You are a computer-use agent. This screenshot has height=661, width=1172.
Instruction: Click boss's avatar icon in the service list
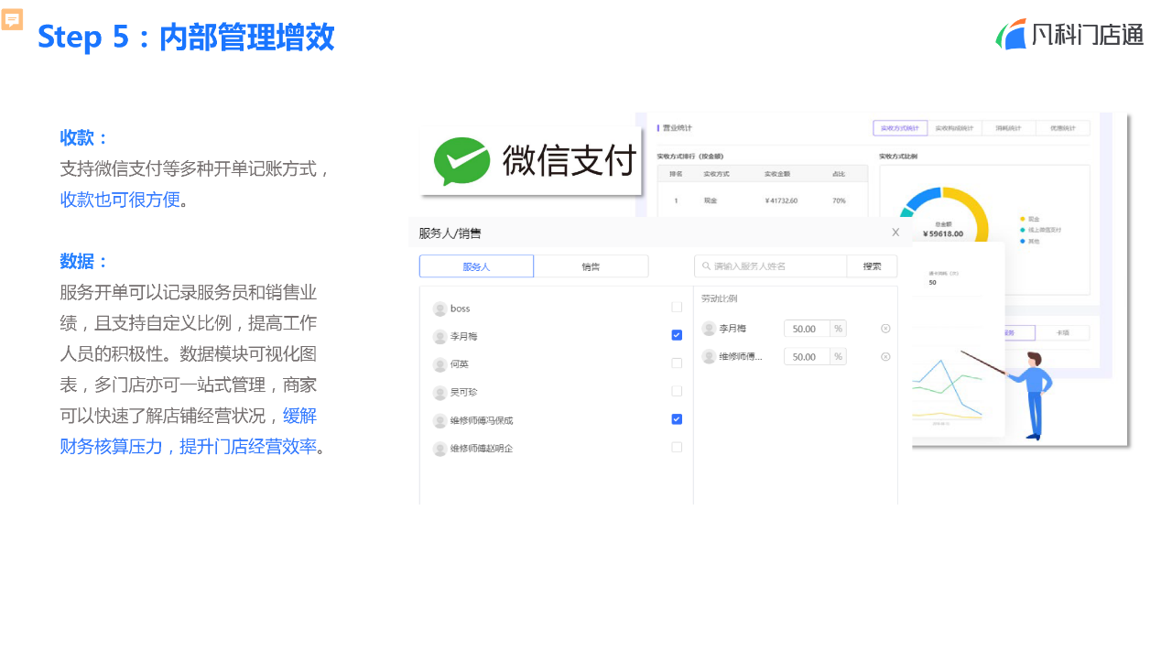438,308
